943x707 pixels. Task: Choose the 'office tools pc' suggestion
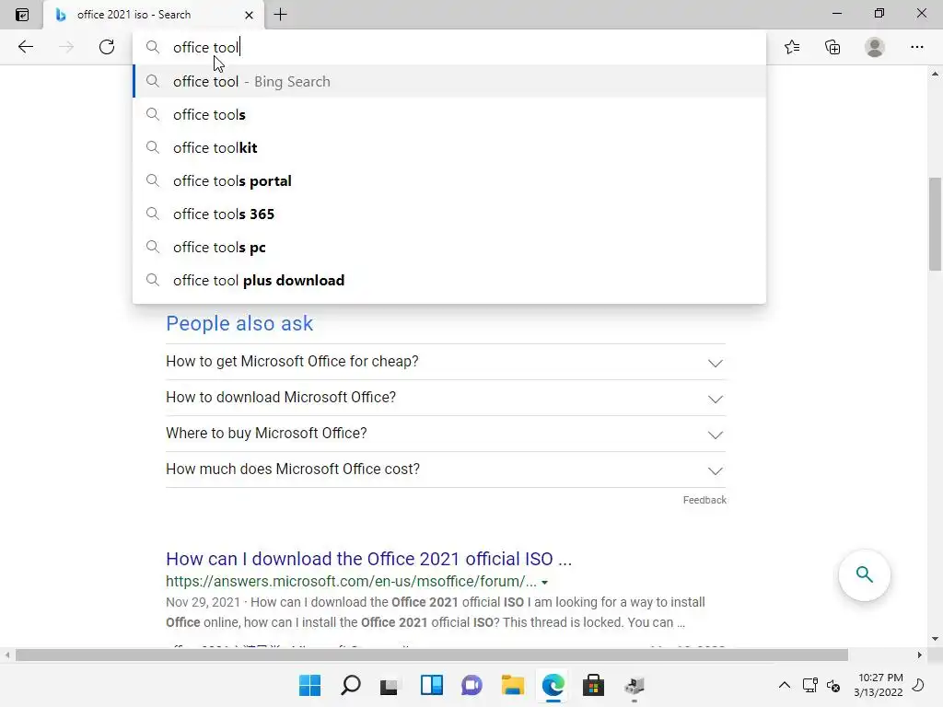[x=449, y=247]
